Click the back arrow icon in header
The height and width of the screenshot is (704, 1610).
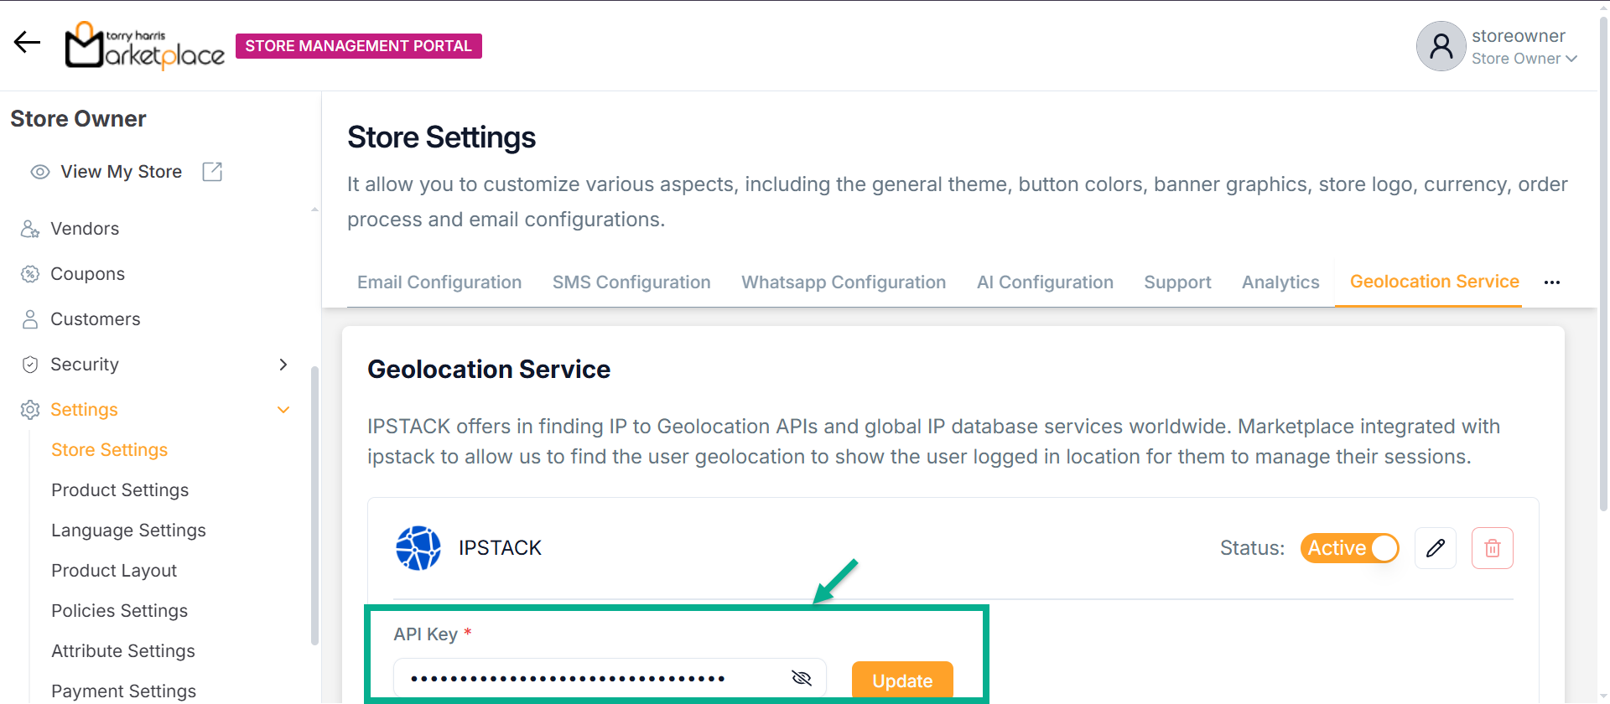[x=27, y=43]
